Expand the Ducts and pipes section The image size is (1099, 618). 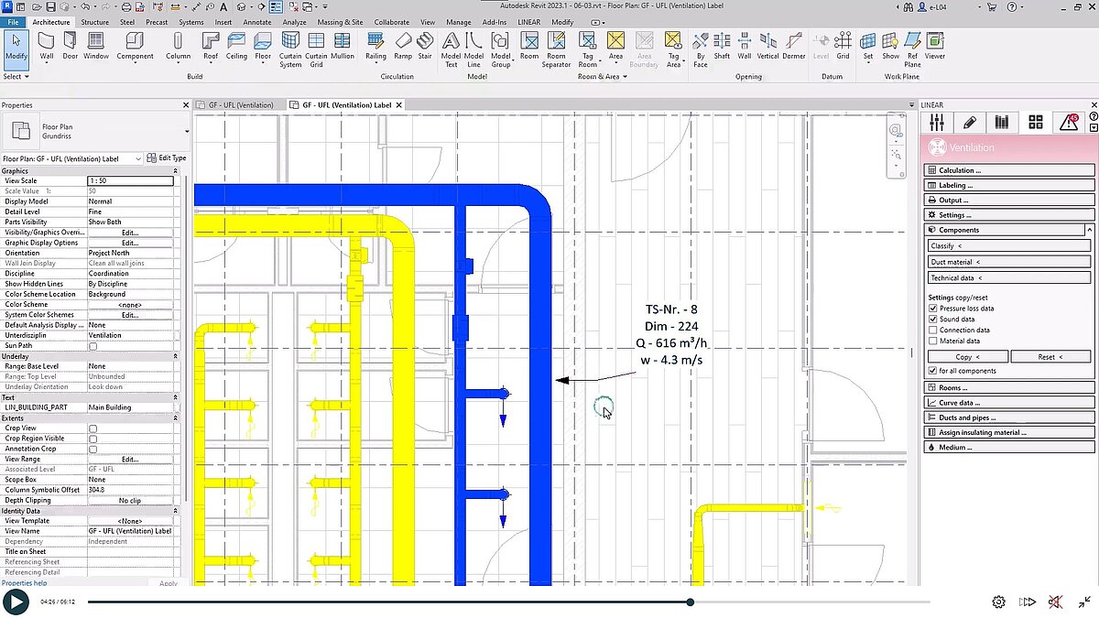pyautogui.click(x=1009, y=417)
